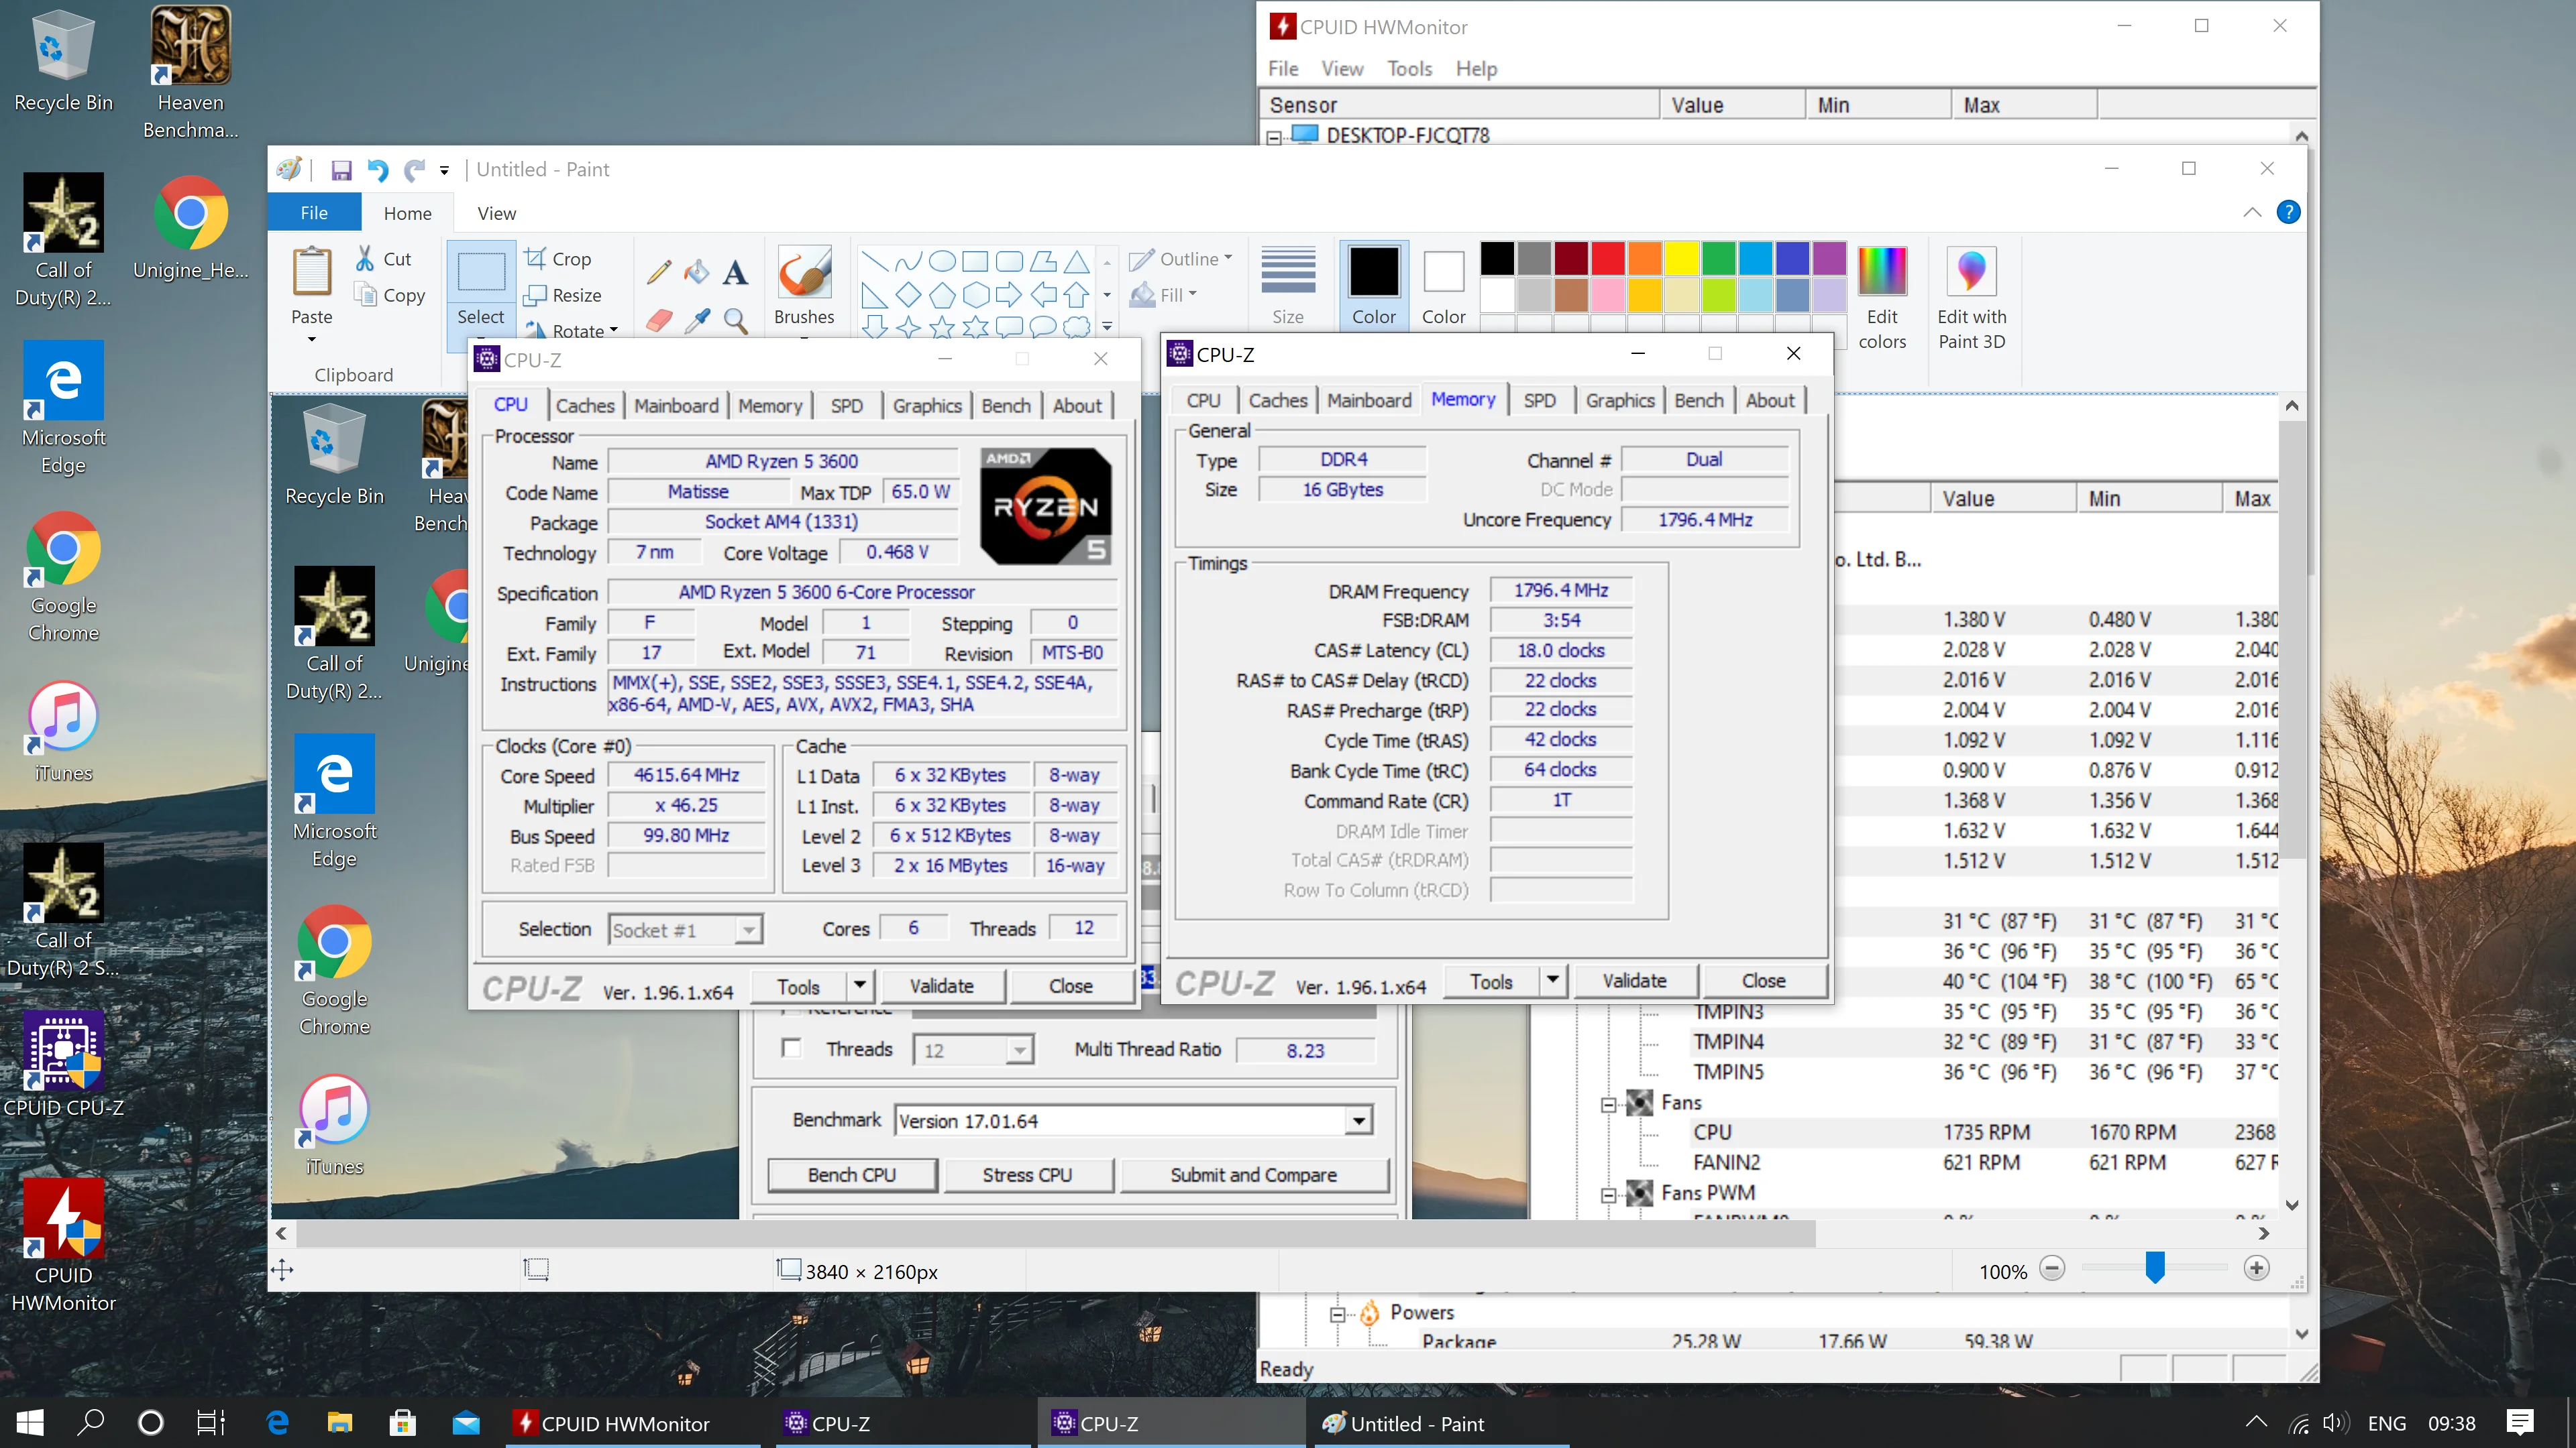Open the Benchmark version dropdown
The image size is (2576, 1448).
1358,1120
